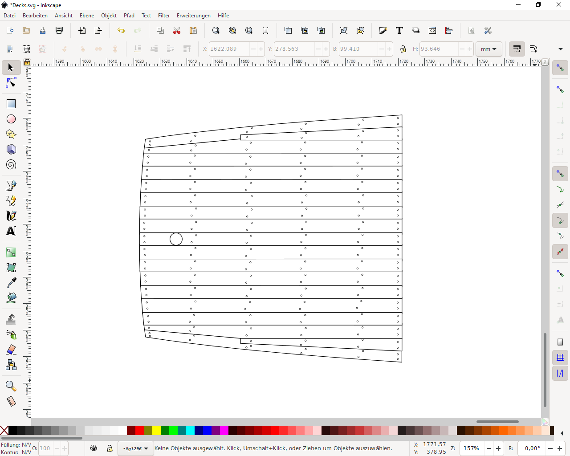Expand the tool controls overflow arrow
This screenshot has height=456, width=570.
point(561,49)
